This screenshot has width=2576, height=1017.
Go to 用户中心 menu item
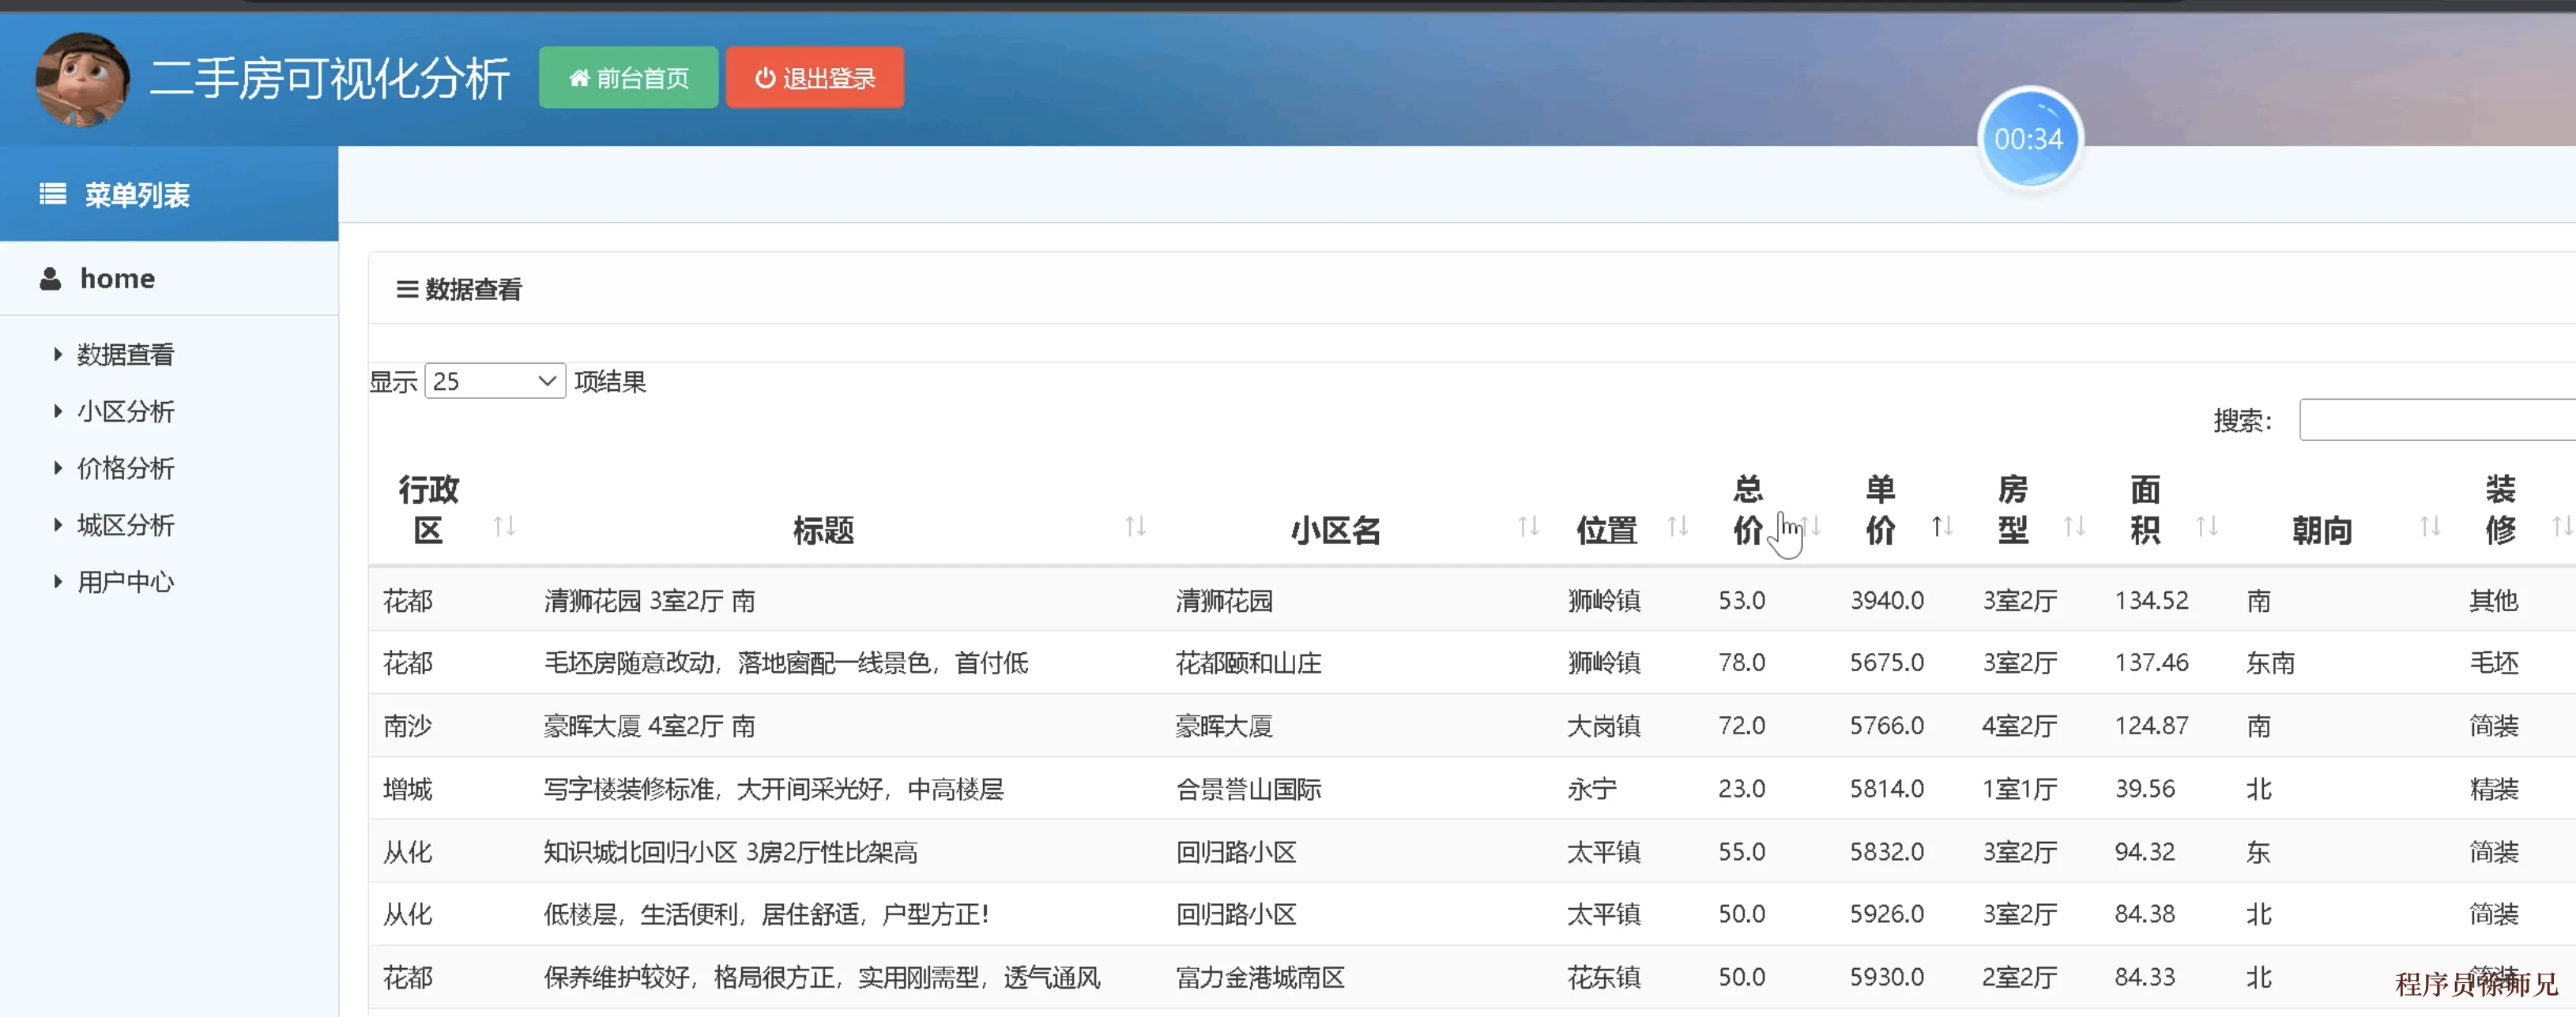(x=125, y=583)
